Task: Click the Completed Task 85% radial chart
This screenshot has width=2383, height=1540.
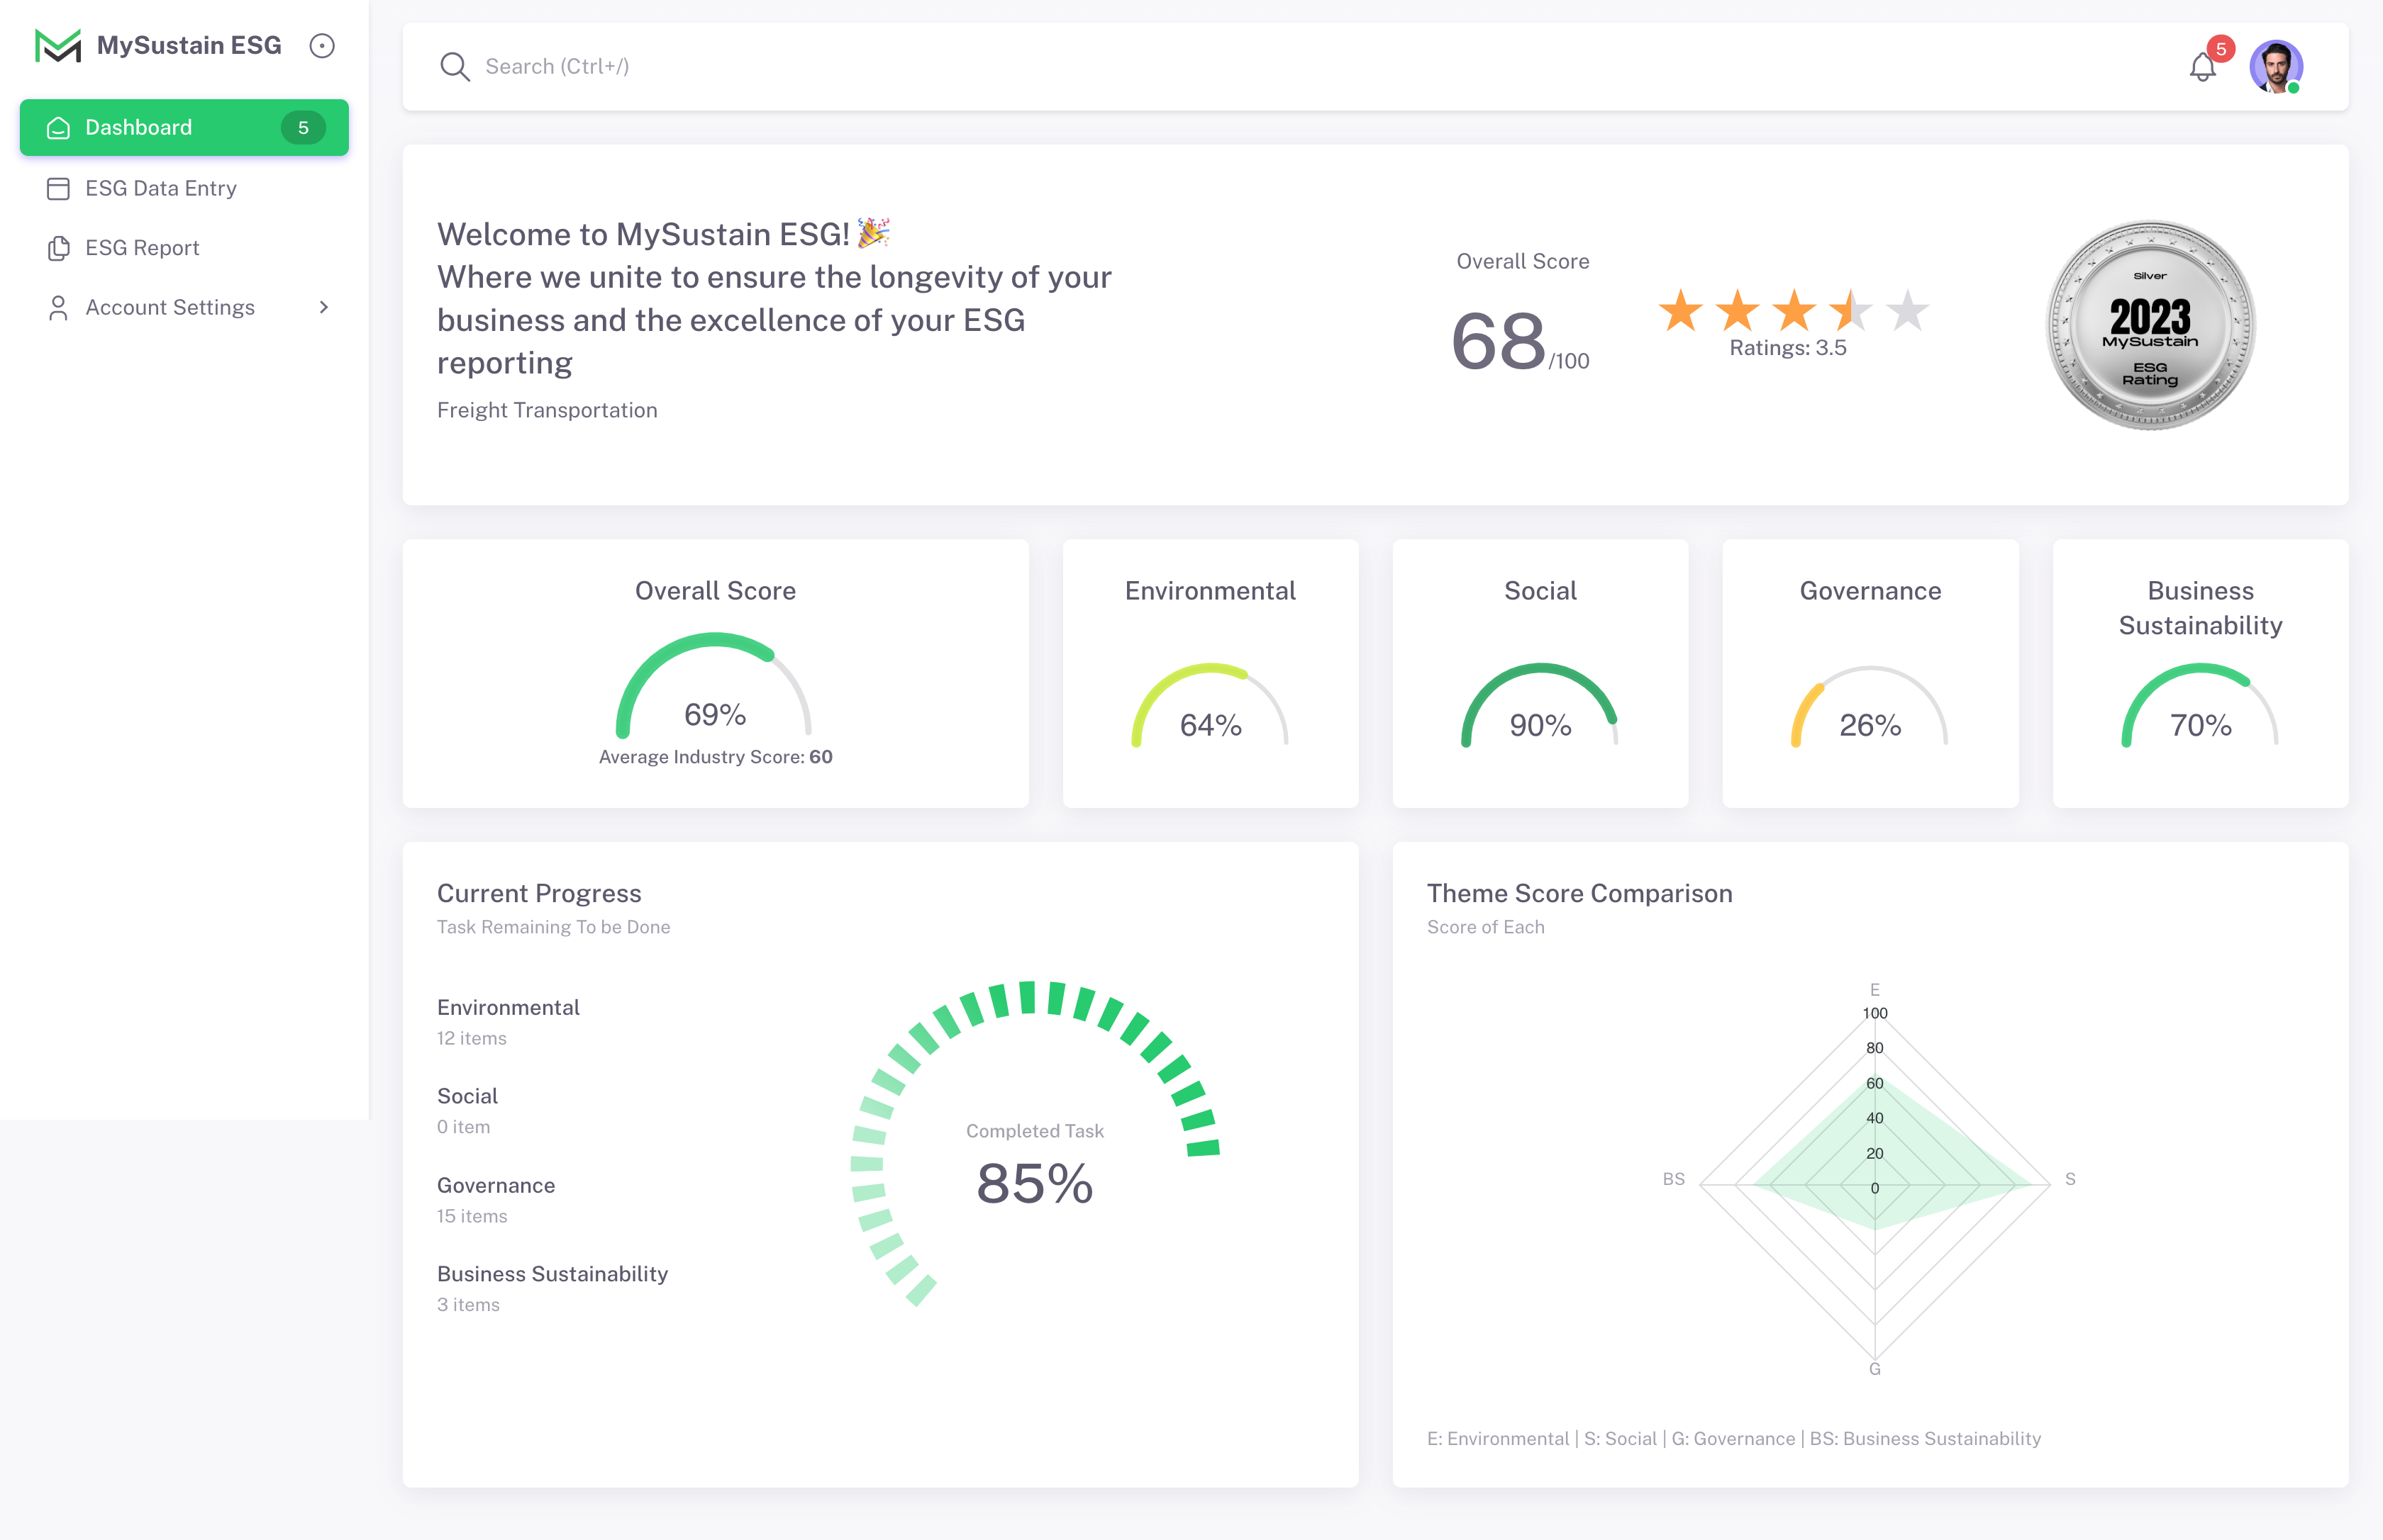Action: tap(1035, 1145)
